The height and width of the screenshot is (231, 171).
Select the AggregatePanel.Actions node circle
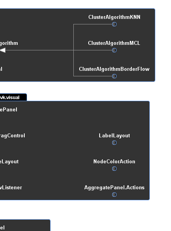(115, 195)
